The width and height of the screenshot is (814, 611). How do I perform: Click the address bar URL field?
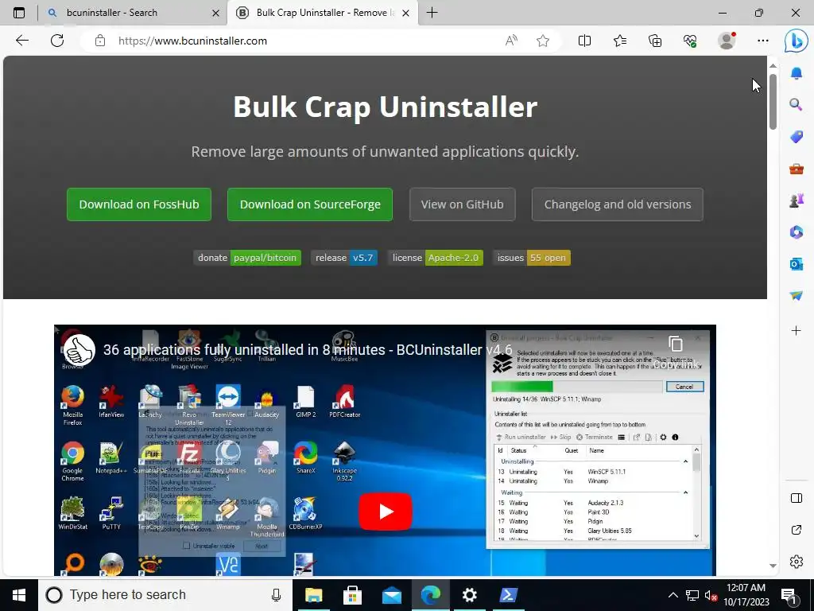coord(306,41)
